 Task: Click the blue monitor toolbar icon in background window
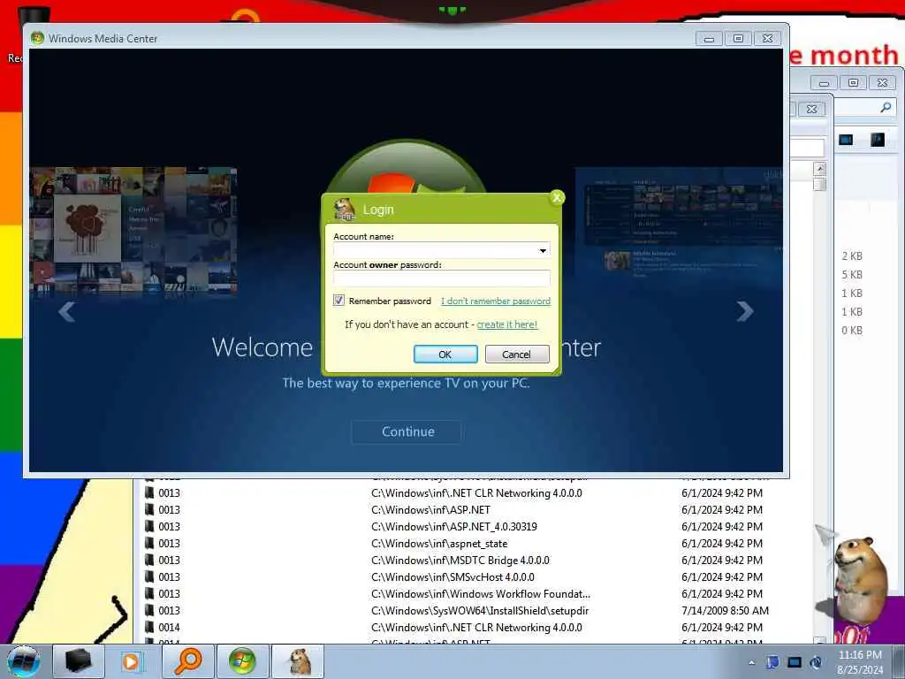click(x=846, y=140)
